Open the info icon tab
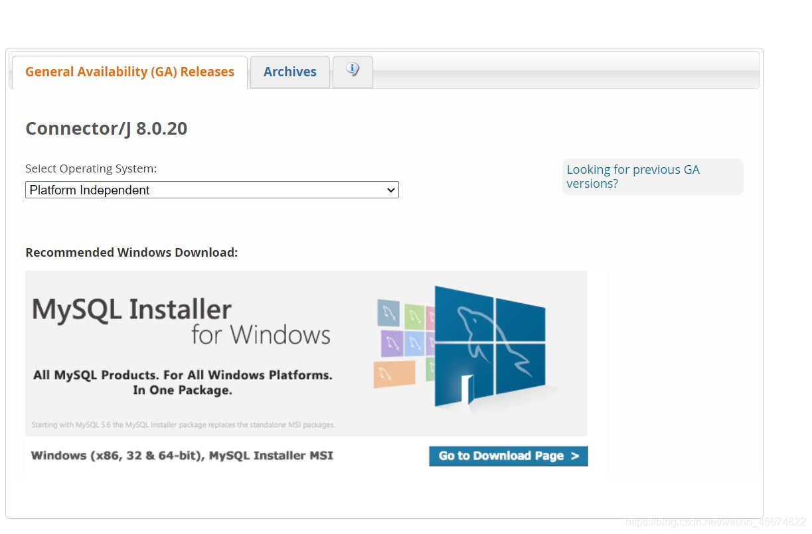Viewport: 812px width, 534px height. [353, 70]
